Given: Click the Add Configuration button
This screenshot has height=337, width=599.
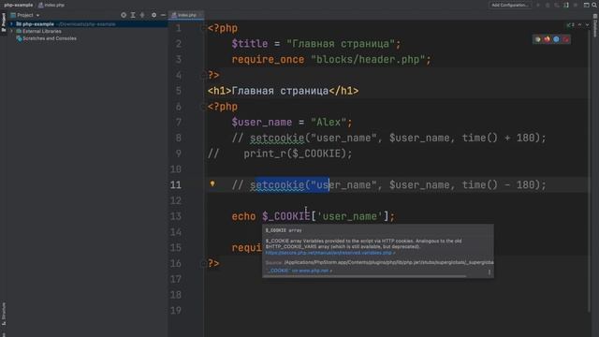Looking at the screenshot, I should pyautogui.click(x=510, y=5).
